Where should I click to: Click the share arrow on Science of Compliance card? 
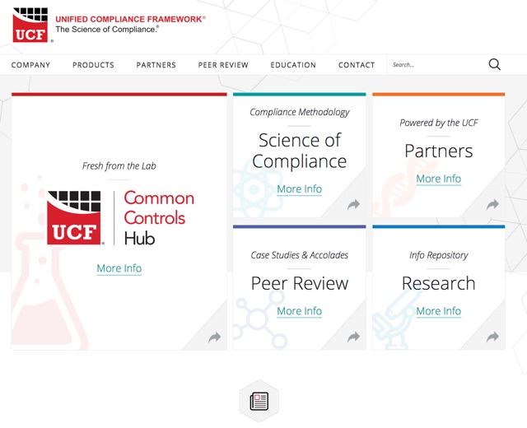click(353, 204)
